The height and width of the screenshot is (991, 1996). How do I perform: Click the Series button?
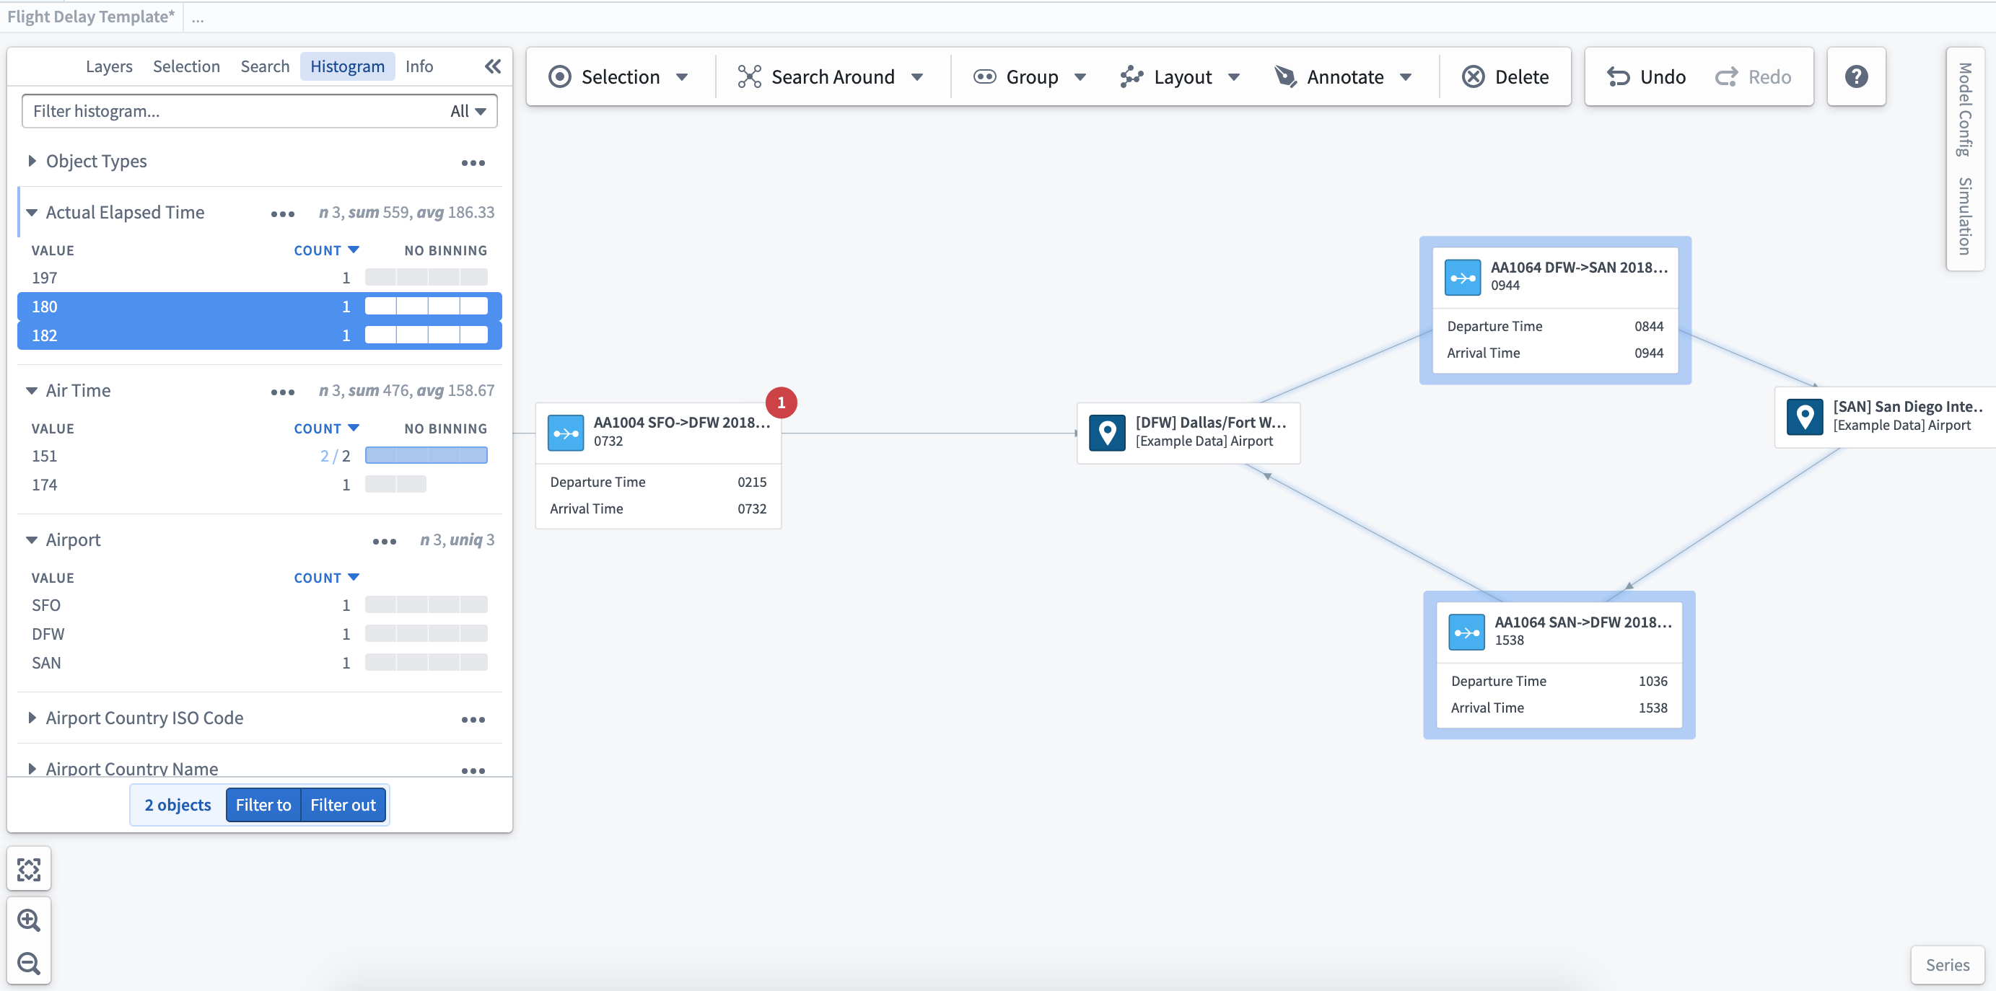(x=1947, y=965)
